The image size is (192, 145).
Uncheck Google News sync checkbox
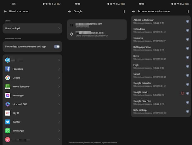tap(188, 93)
